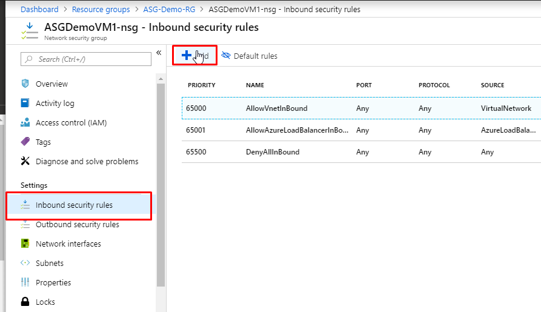Screen dimensions: 541x312
Task: Click the Subnets icon
Action: 25,263
